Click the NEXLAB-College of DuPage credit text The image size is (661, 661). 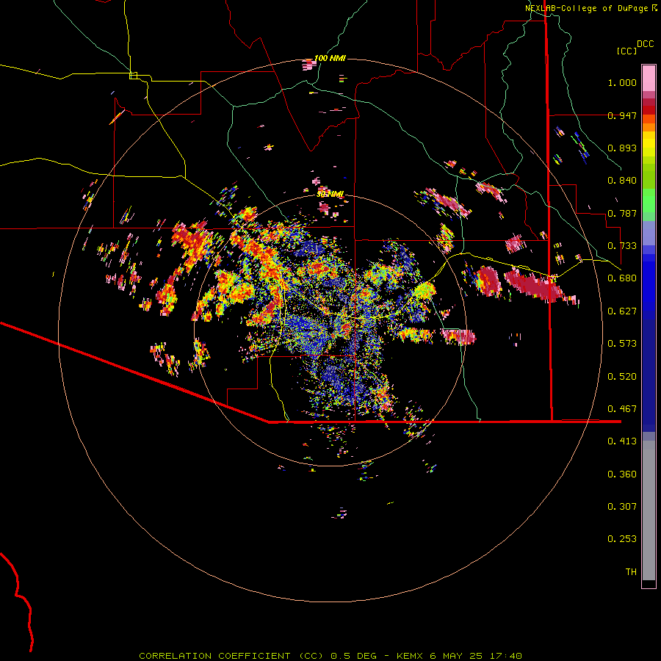(586, 8)
